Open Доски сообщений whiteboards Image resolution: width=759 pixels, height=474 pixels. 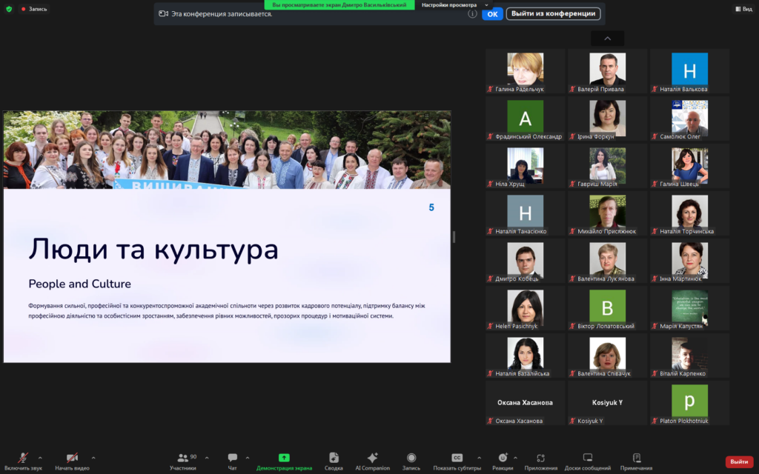tap(587, 458)
